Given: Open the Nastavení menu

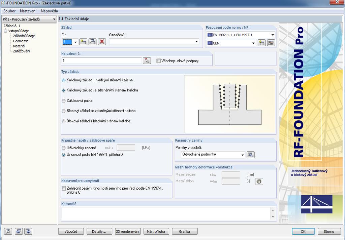Looking at the screenshot, I should tap(28, 11).
